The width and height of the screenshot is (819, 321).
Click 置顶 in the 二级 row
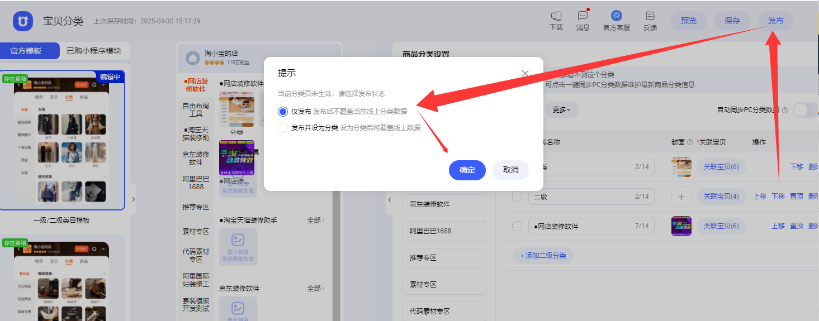[797, 197]
